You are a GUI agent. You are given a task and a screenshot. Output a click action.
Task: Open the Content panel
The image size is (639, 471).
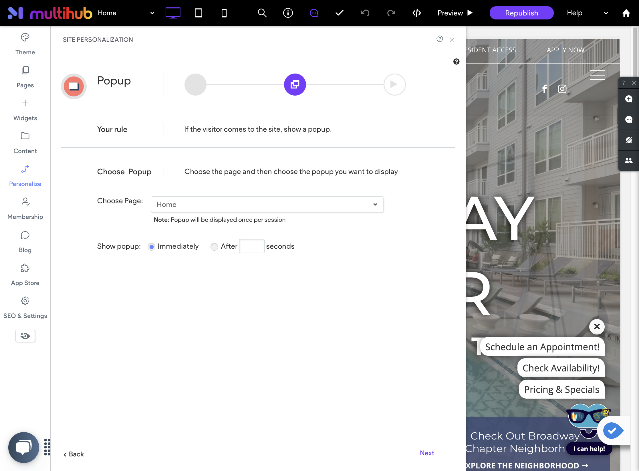pyautogui.click(x=25, y=143)
